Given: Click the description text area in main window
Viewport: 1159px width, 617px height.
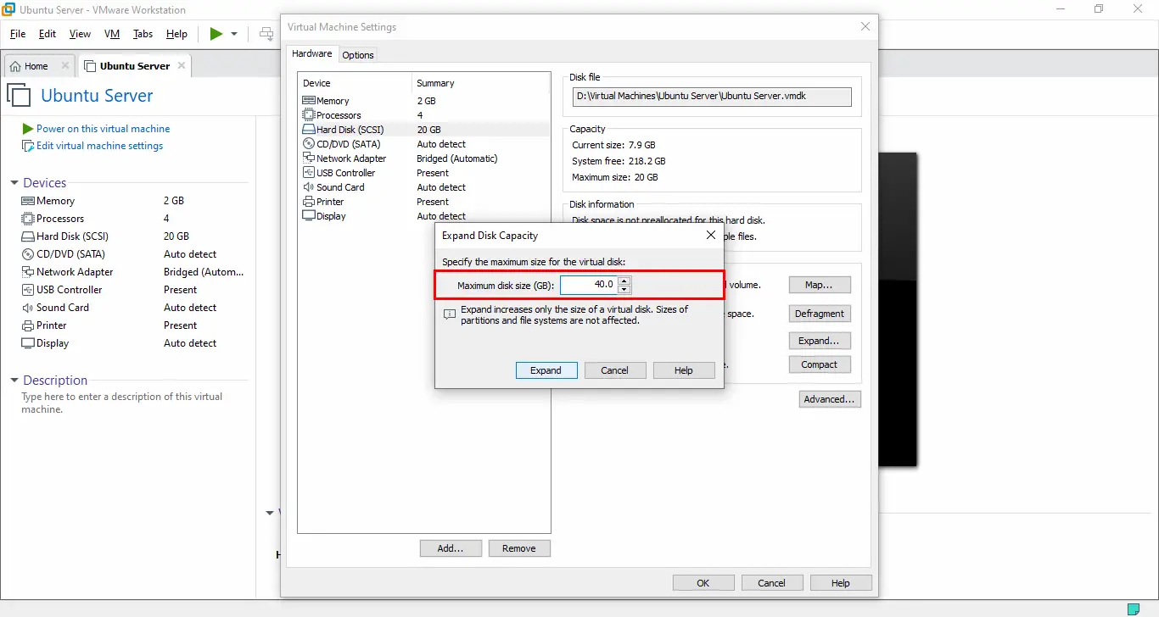Looking at the screenshot, I should pos(122,403).
